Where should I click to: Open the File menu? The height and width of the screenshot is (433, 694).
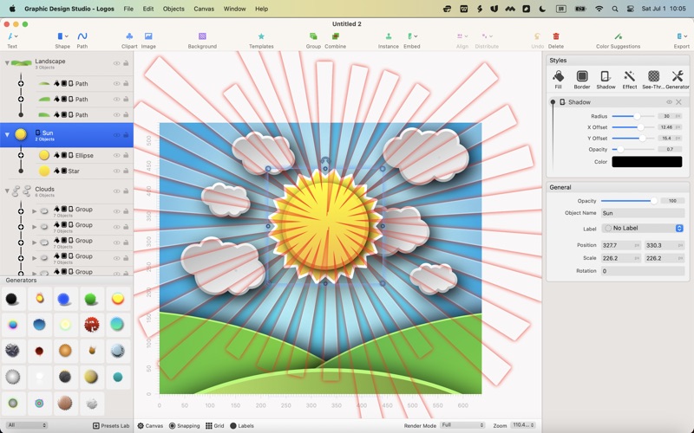pyautogui.click(x=128, y=9)
